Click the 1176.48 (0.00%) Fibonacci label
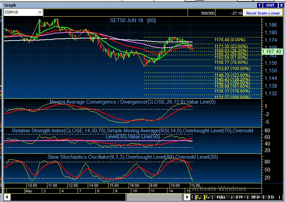This screenshot has width=286, height=202. tap(230, 39)
